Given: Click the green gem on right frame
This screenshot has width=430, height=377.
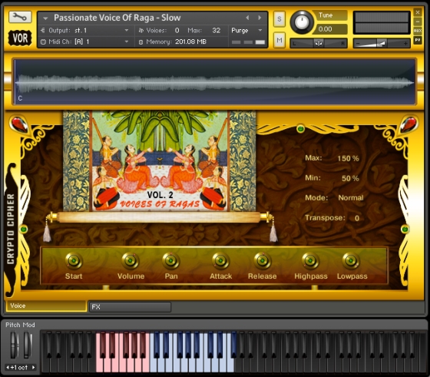Looking at the screenshot, I should 405,229.
